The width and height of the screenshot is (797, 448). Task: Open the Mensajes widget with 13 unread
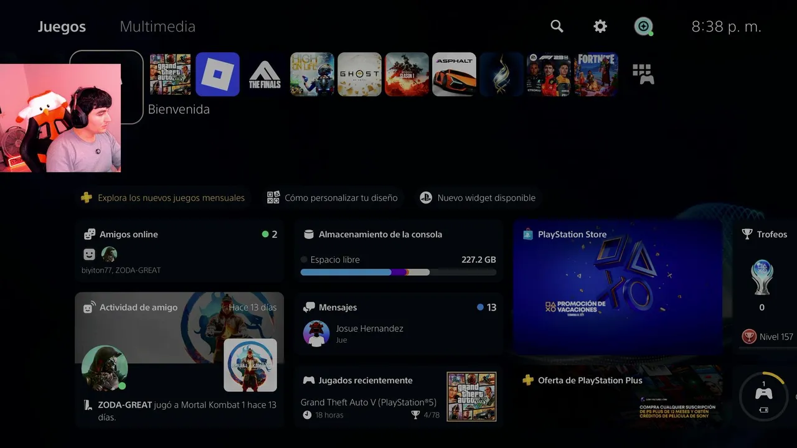(x=398, y=324)
